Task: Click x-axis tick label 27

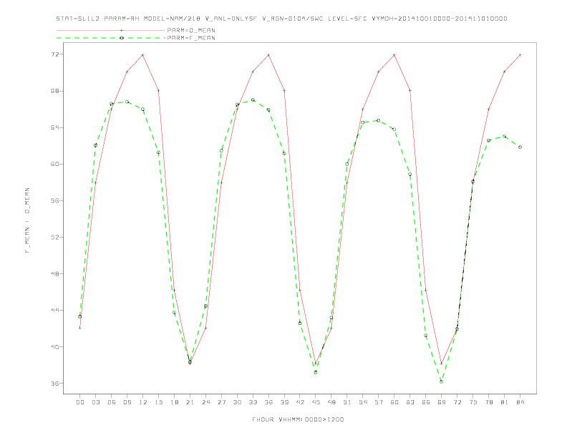Action: coord(221,402)
